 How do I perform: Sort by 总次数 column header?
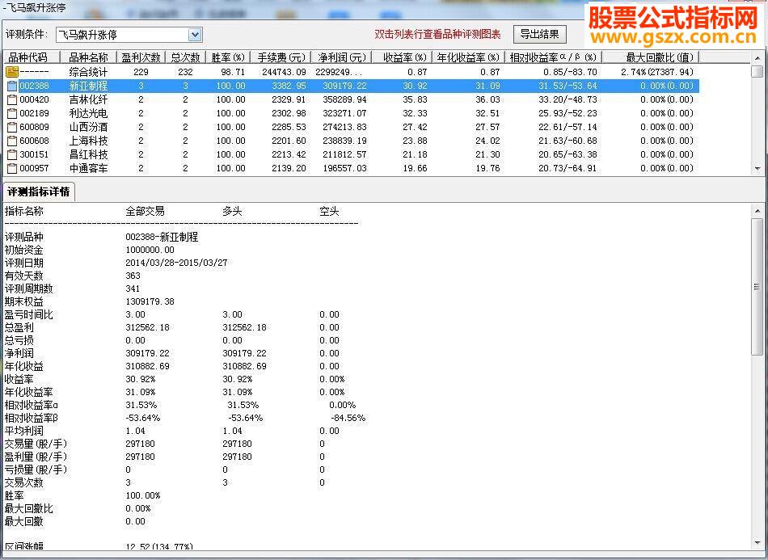[185, 57]
